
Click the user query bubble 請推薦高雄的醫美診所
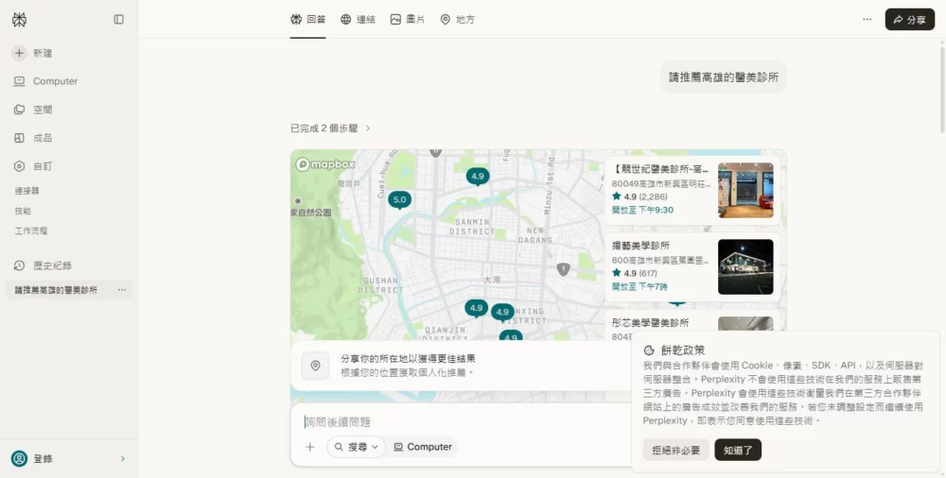tap(724, 77)
